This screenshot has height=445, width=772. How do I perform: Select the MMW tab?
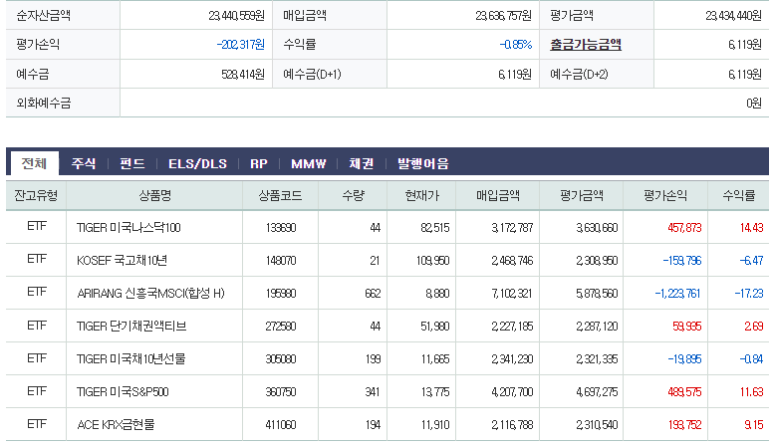tap(308, 163)
